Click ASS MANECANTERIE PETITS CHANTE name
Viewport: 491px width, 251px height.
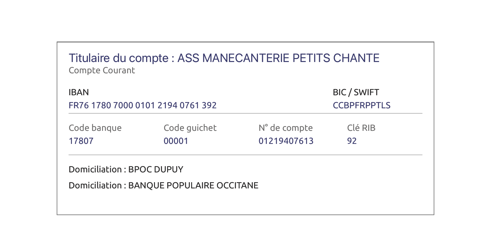point(278,58)
